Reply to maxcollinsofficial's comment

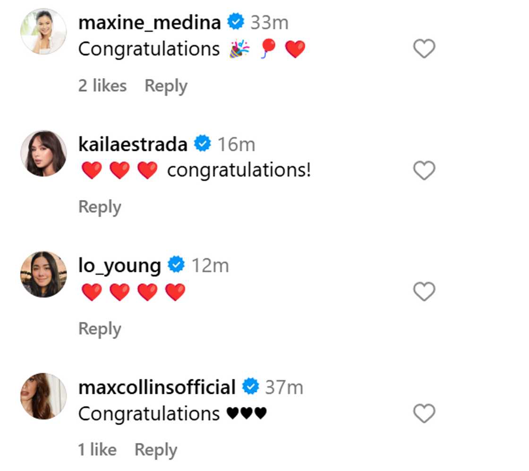tap(156, 450)
